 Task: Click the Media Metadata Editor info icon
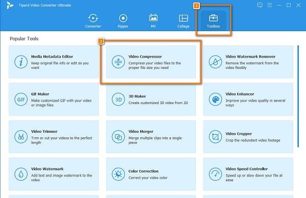pos(21,62)
